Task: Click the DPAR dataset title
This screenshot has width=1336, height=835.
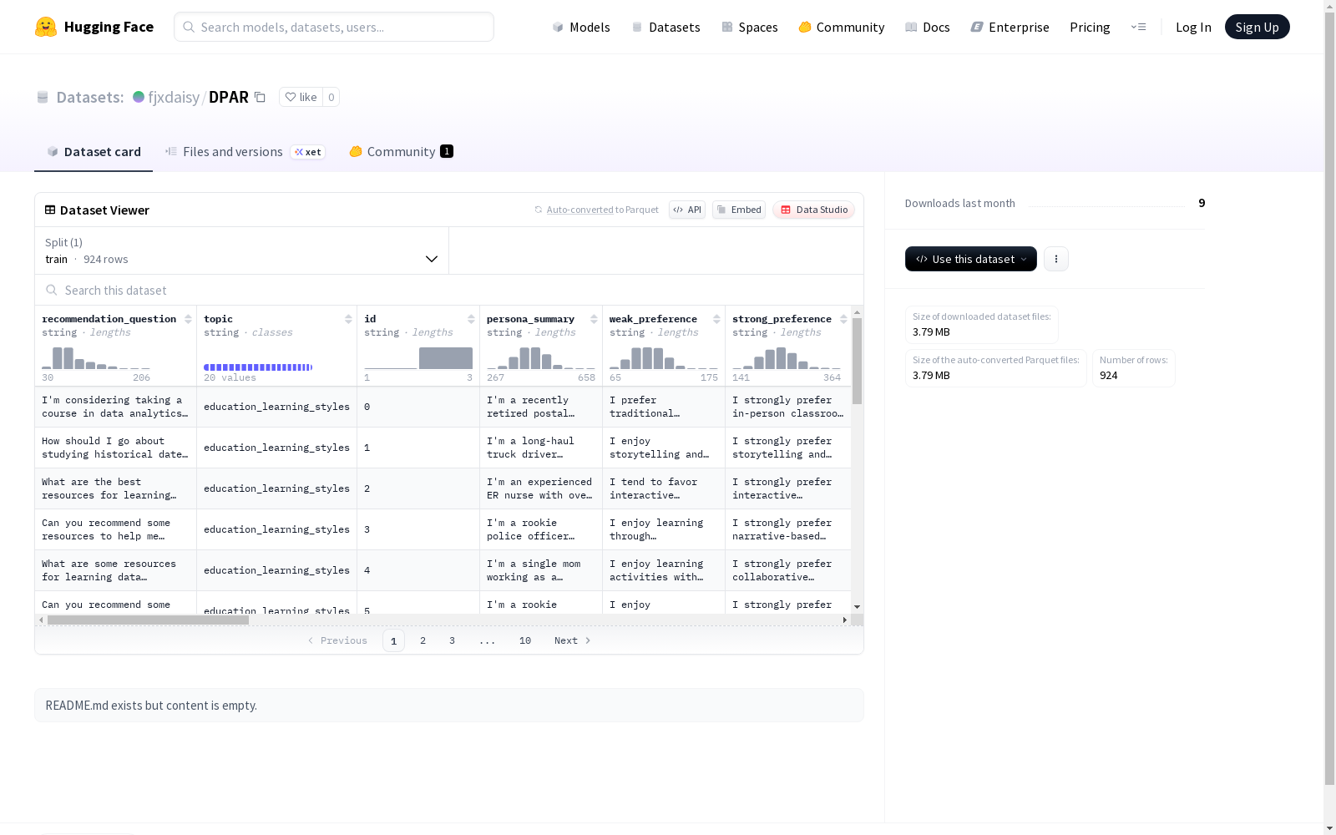Action: point(229,97)
